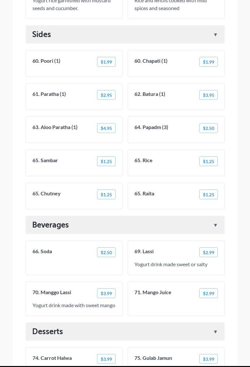Viewport: 250px width, 367px height.
Task: Click the Beverages section header
Action: coord(51,225)
